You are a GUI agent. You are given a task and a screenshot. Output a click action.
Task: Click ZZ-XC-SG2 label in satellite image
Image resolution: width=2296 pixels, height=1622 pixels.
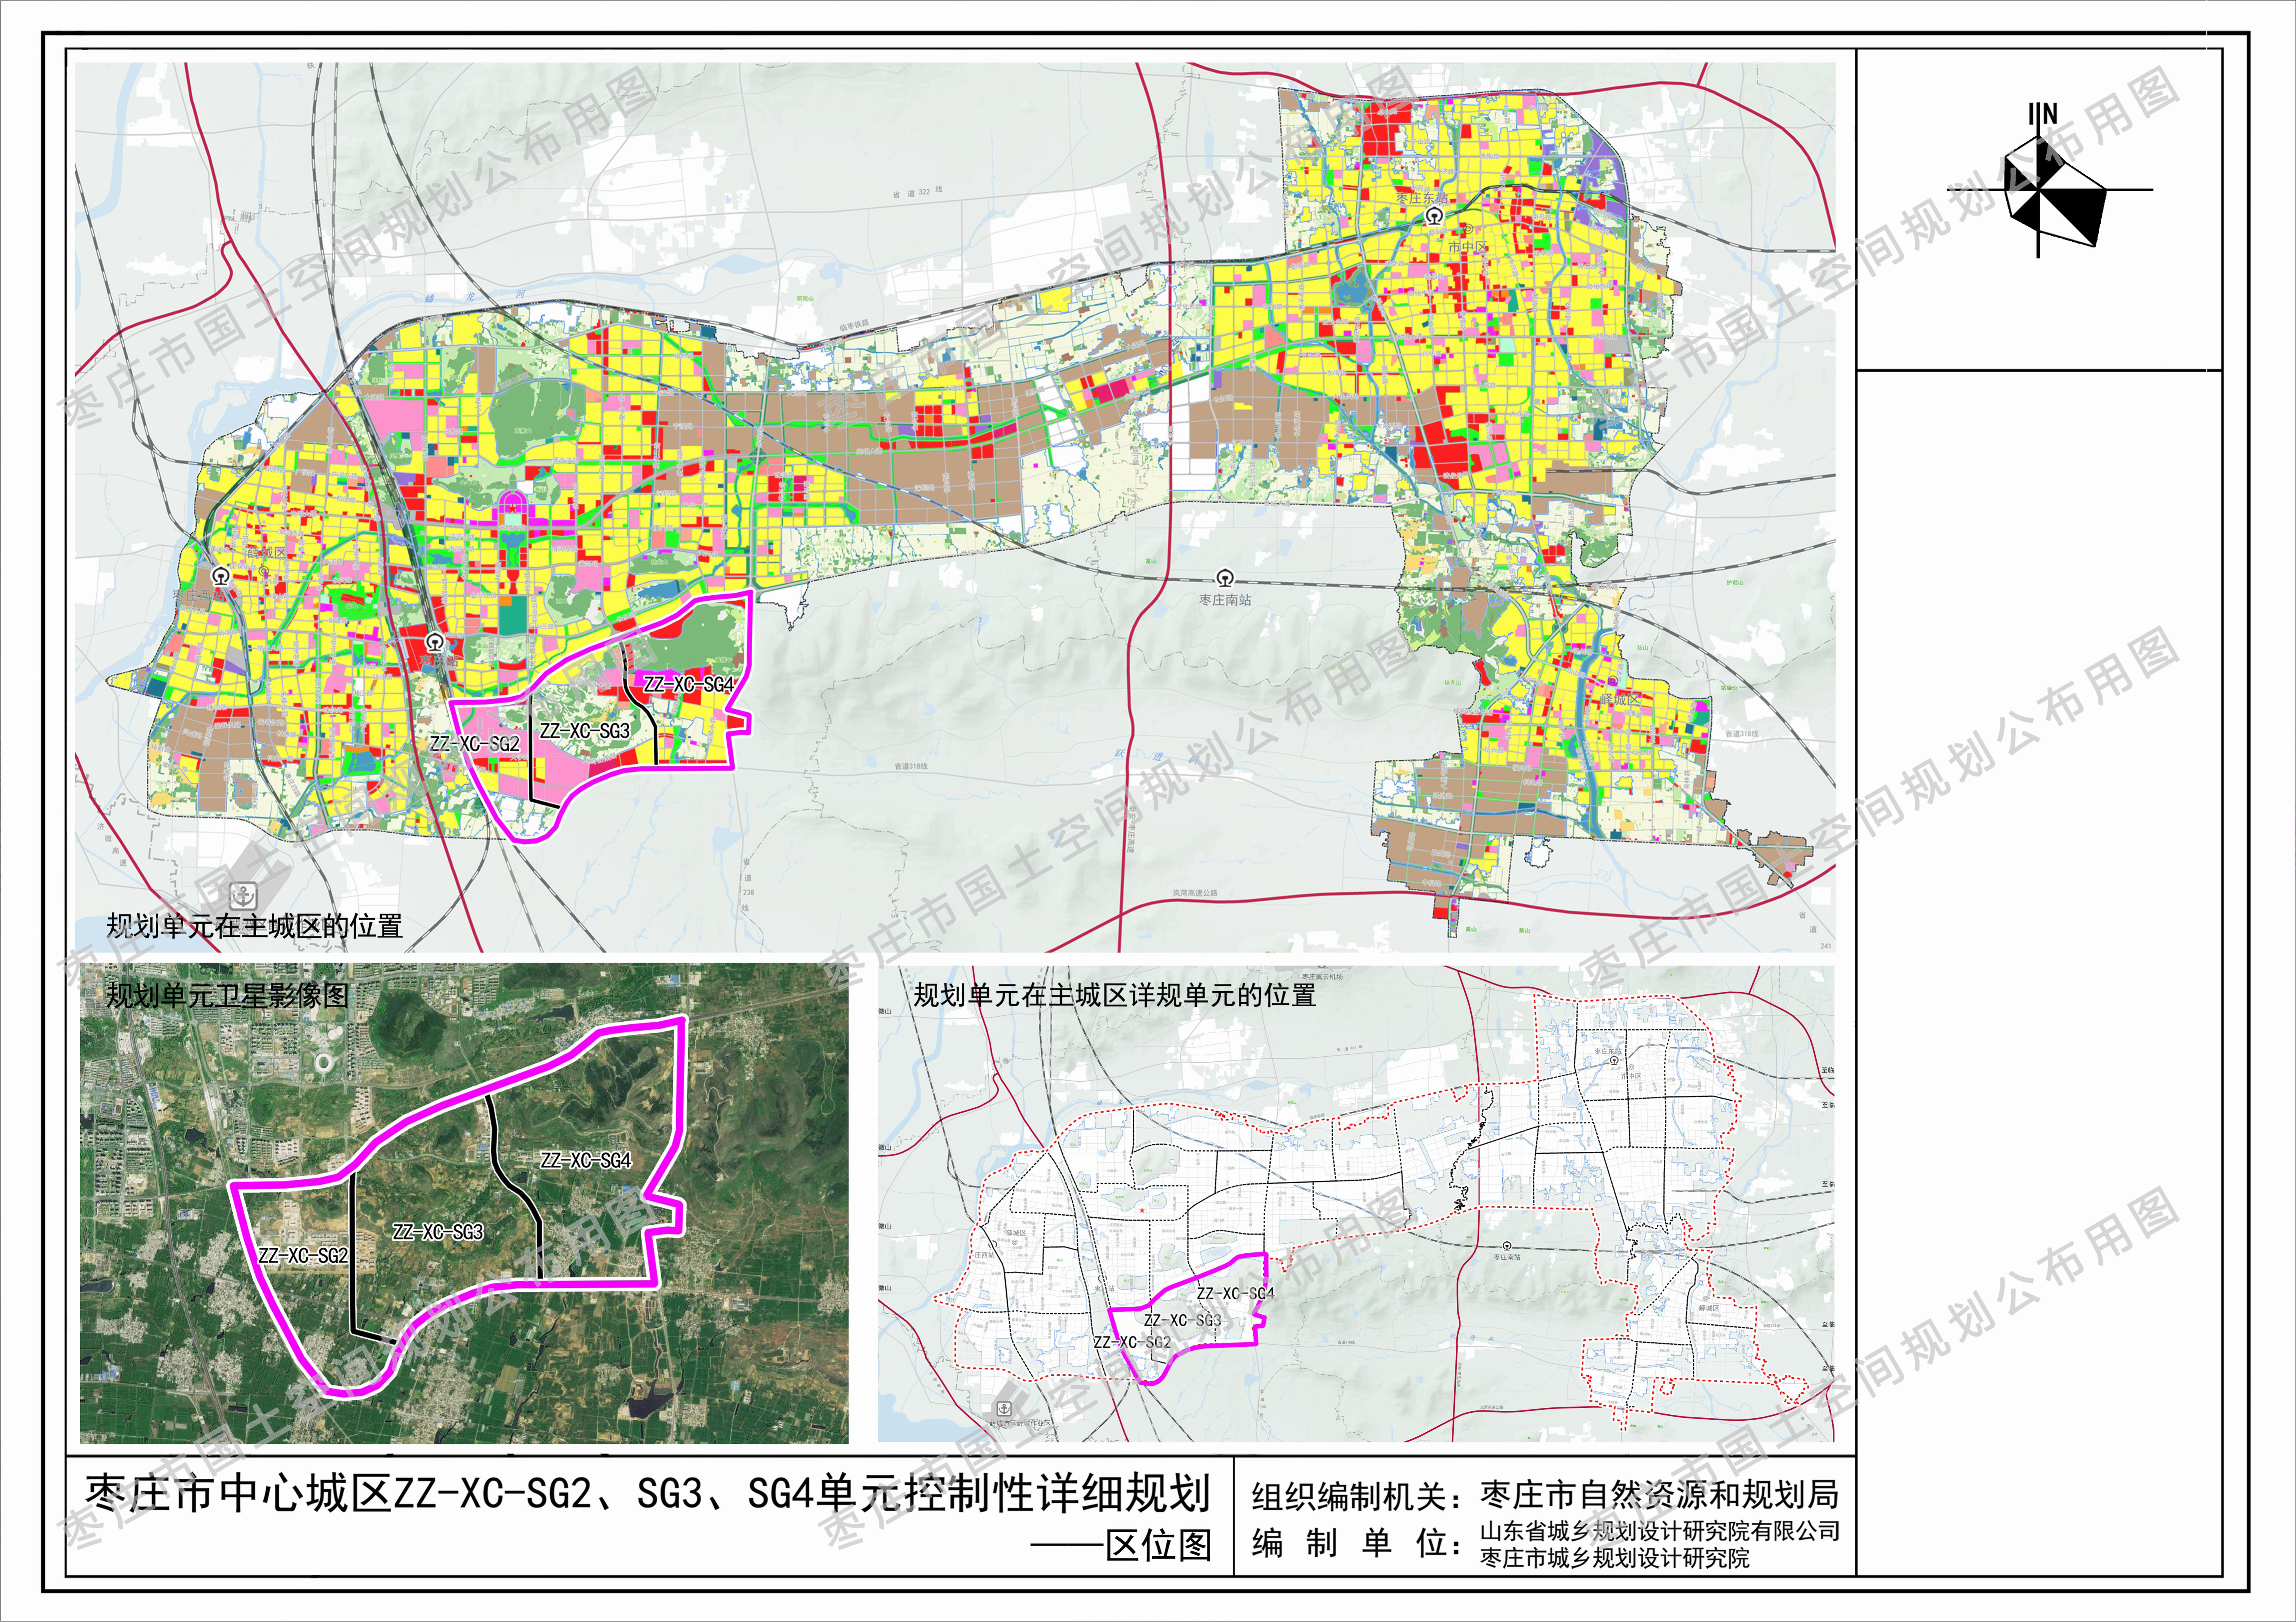(303, 1255)
